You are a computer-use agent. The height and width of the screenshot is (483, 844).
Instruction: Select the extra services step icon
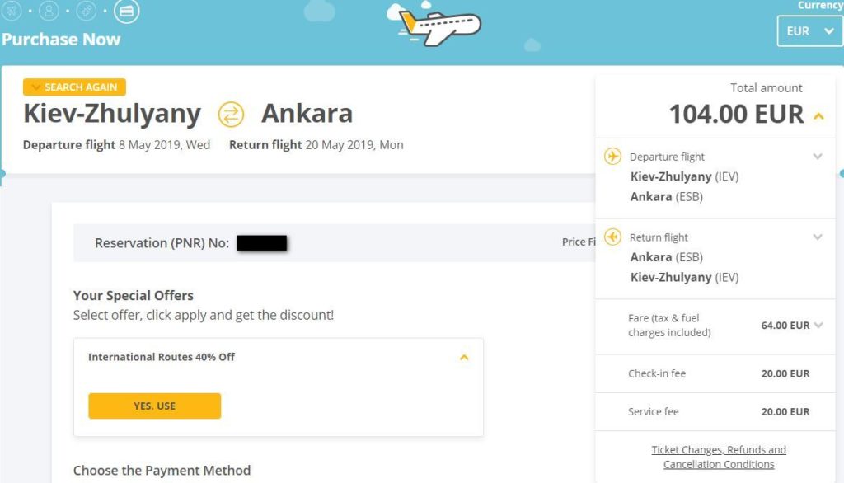[86, 11]
